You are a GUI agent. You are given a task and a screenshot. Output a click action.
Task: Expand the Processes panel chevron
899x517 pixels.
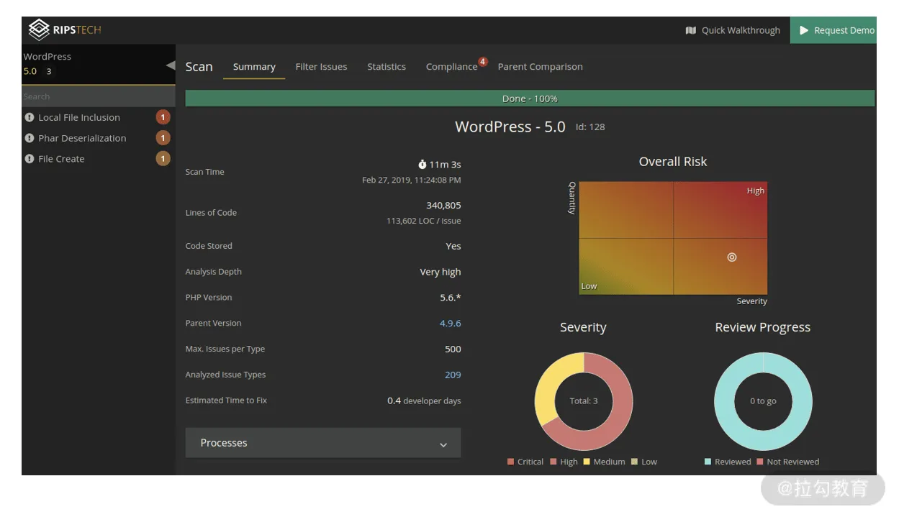443,445
